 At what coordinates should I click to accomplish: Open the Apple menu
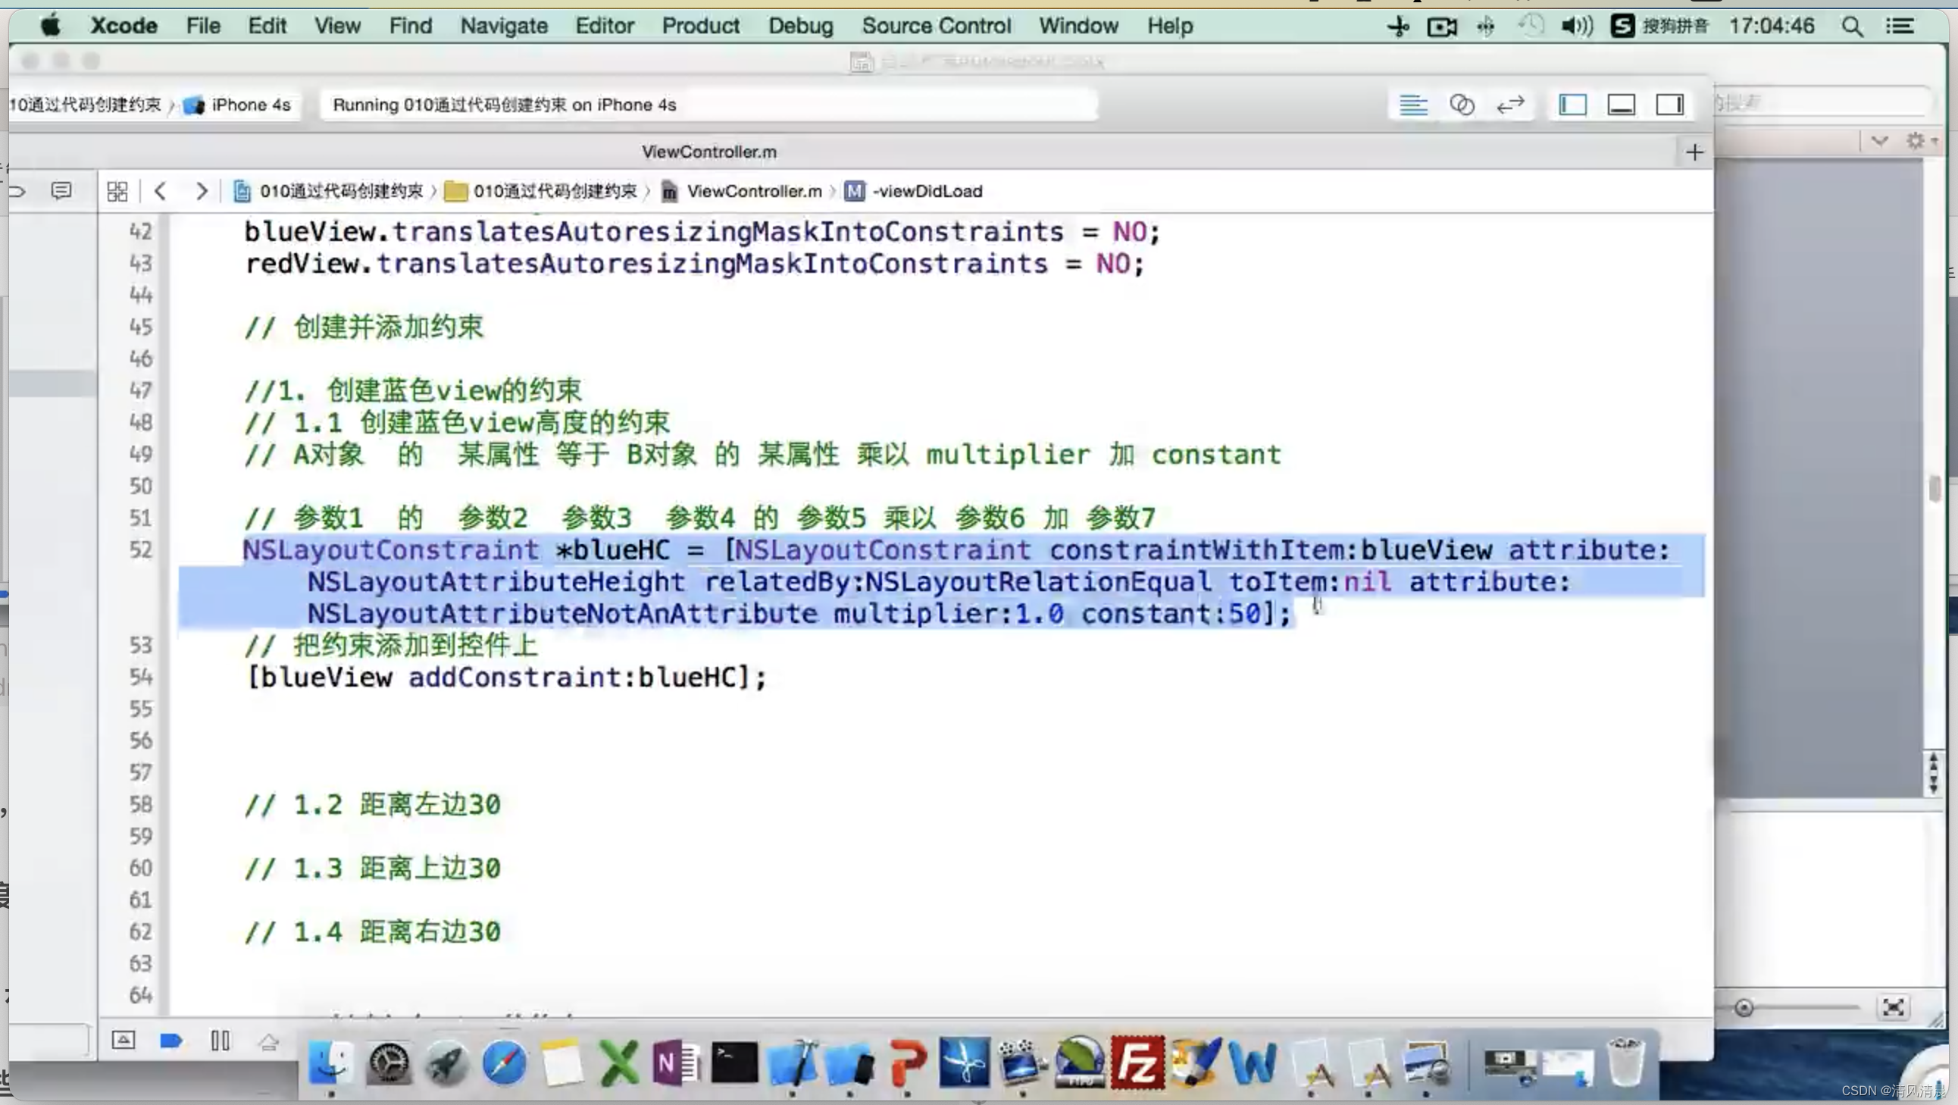point(50,26)
